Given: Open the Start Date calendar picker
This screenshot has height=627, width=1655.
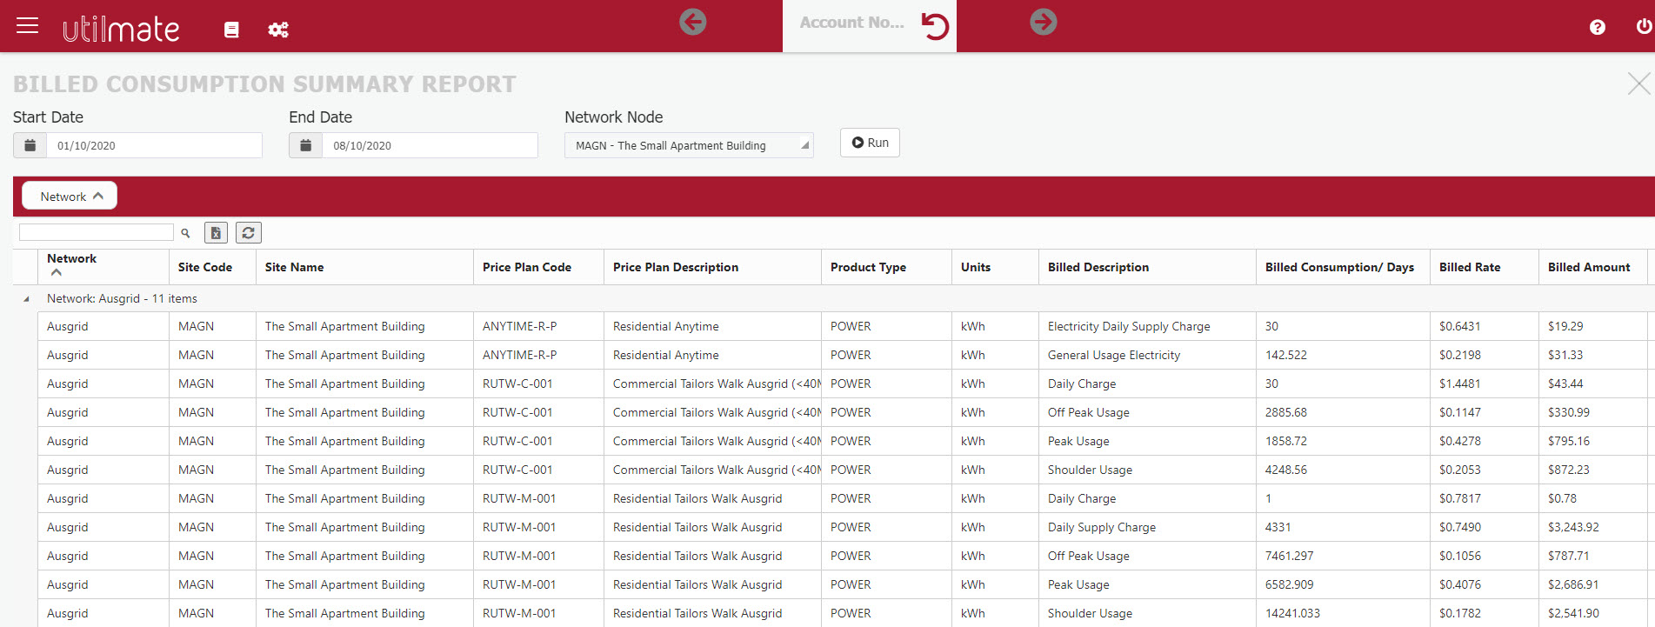Looking at the screenshot, I should coord(30,145).
